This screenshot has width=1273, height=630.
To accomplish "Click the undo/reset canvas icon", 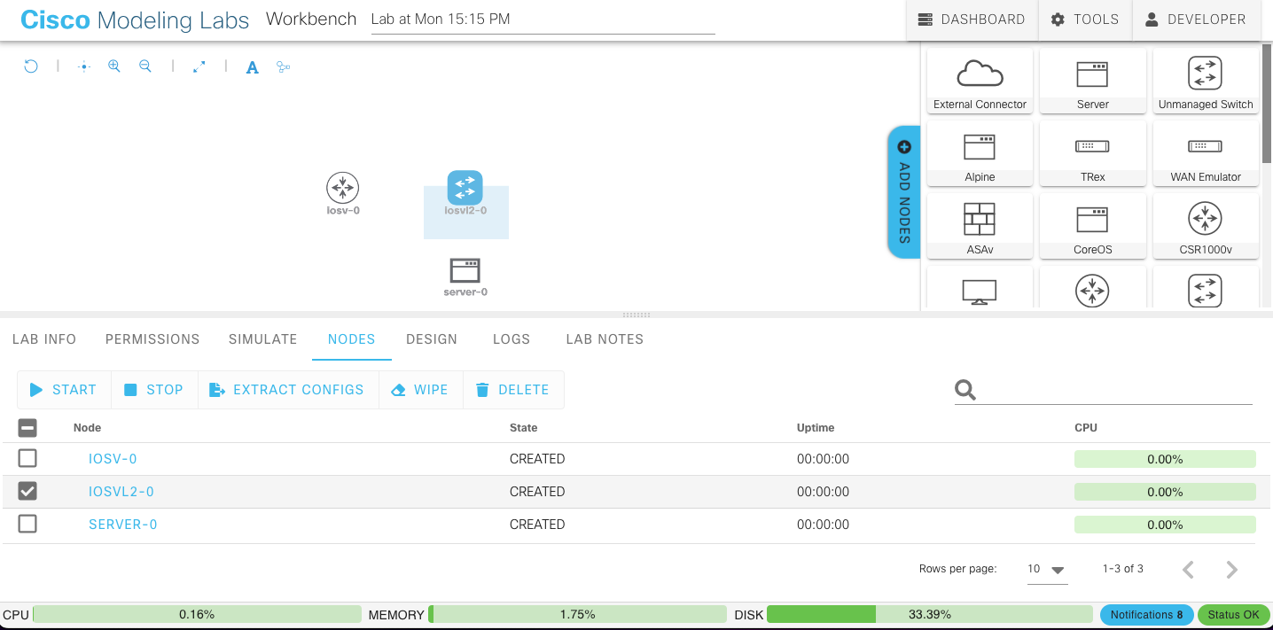I will pyautogui.click(x=31, y=66).
